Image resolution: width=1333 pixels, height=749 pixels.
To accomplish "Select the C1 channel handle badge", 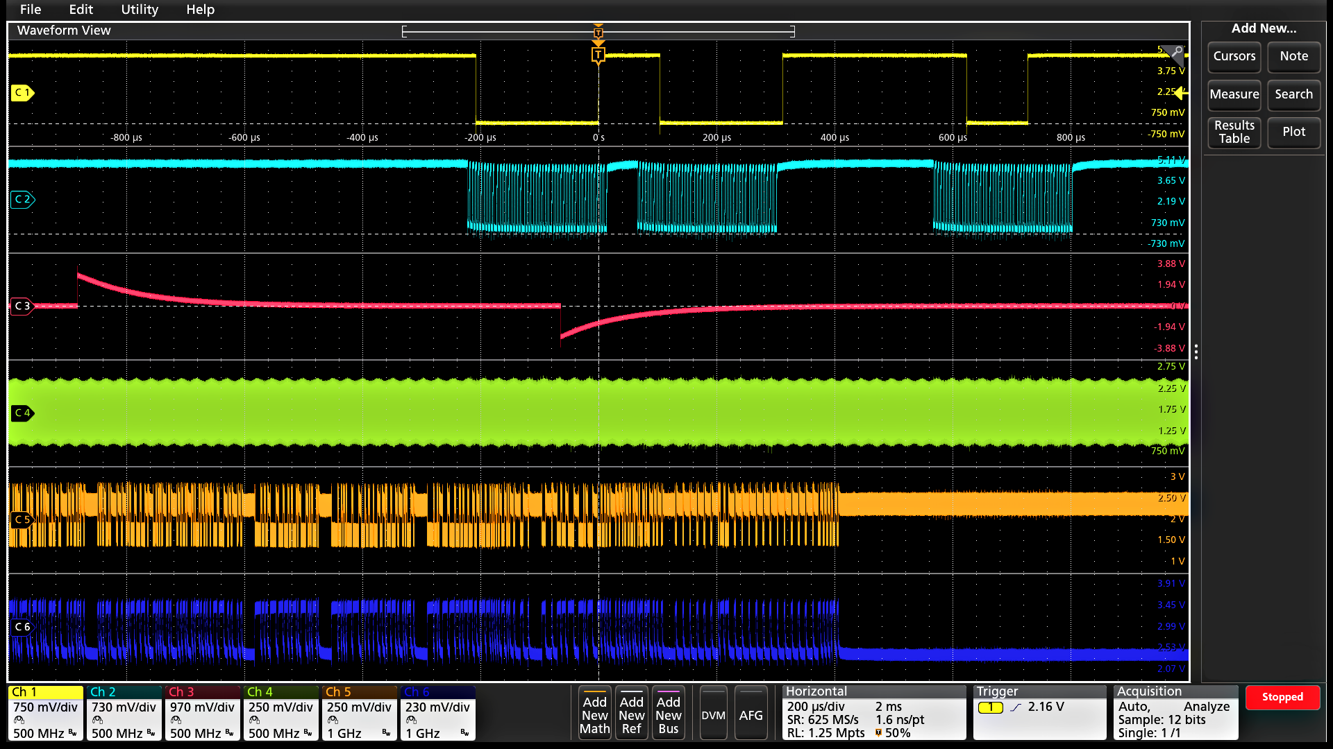I will (22, 92).
